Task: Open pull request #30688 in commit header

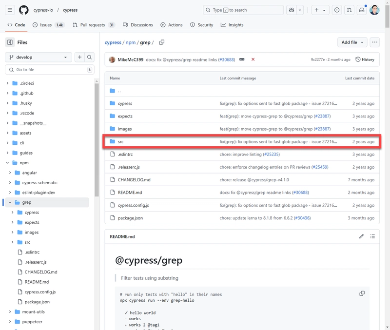Action: click(227, 59)
